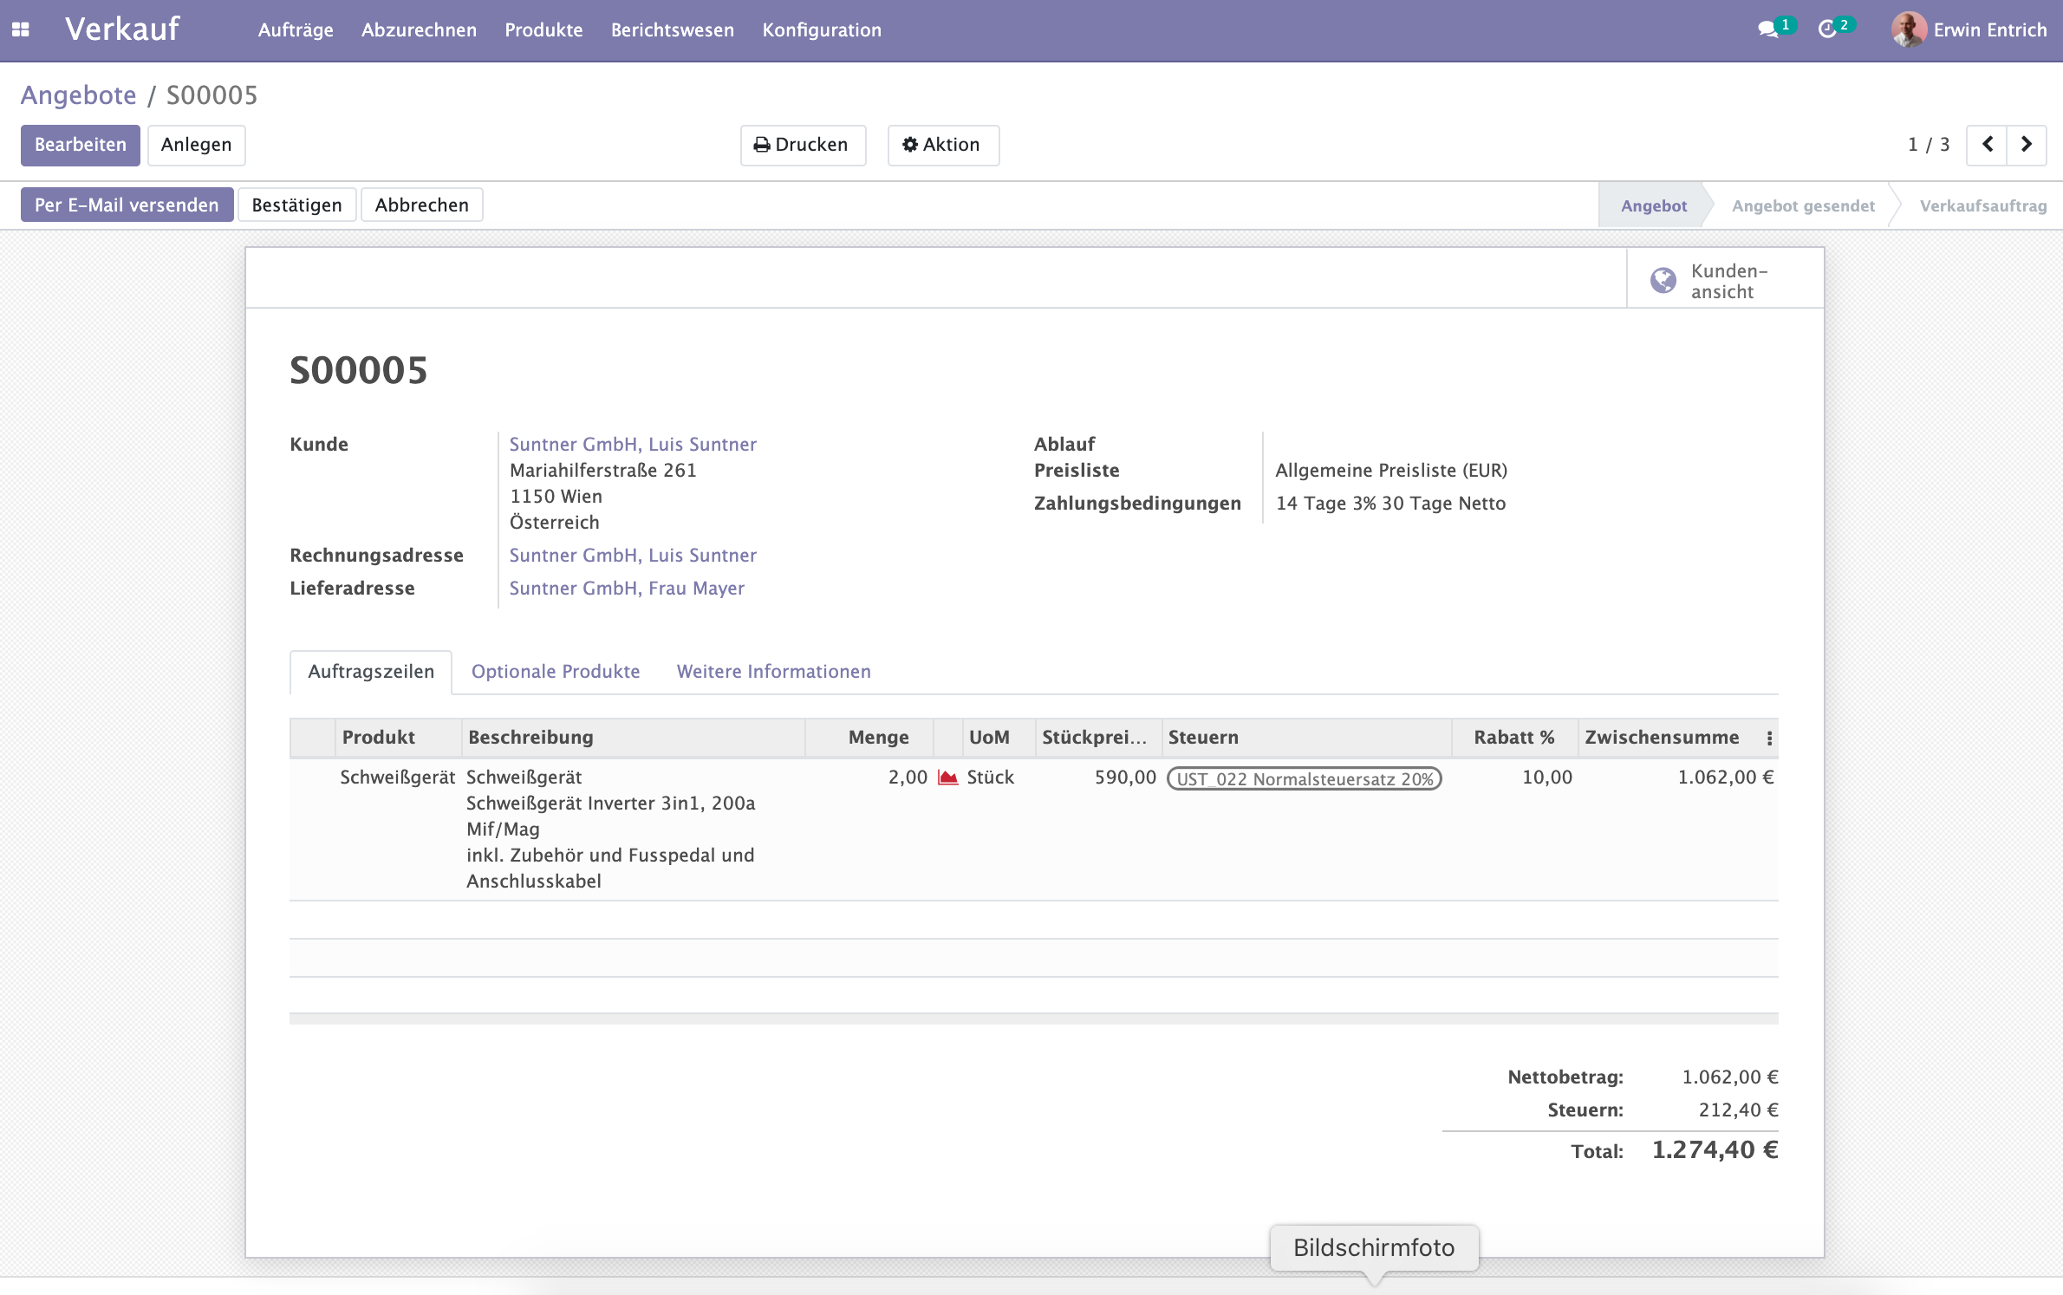The image size is (2063, 1295).
Task: Switch to Weitere Informationen tab
Action: [773, 672]
